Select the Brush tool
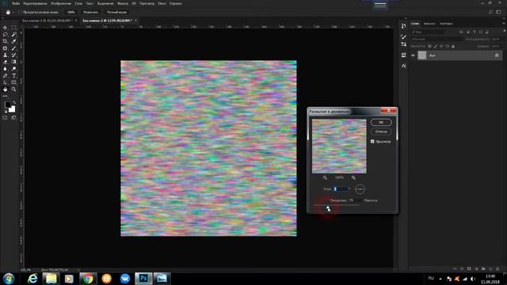The image size is (507, 285). pyautogui.click(x=14, y=48)
